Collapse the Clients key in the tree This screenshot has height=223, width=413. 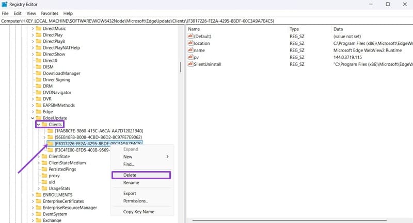(39, 124)
